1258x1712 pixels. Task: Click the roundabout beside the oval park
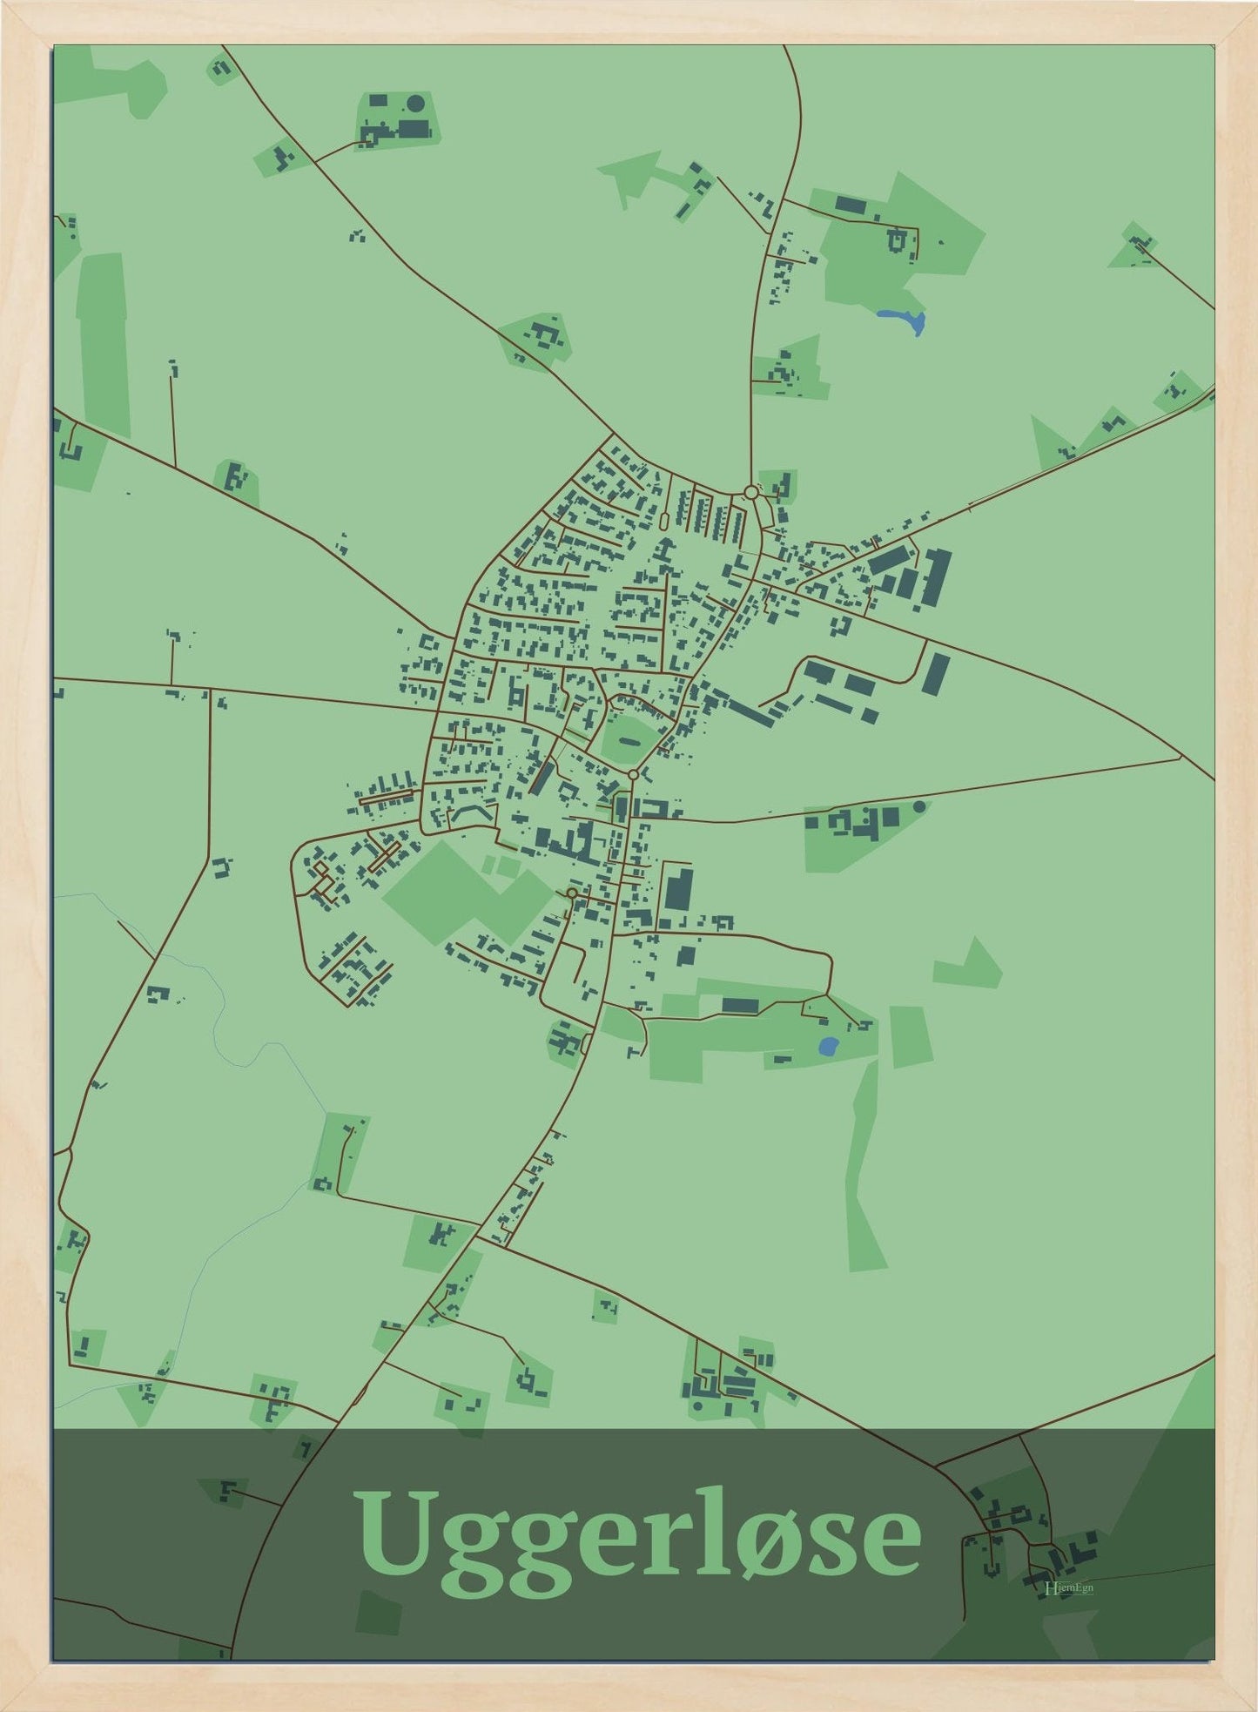point(633,774)
